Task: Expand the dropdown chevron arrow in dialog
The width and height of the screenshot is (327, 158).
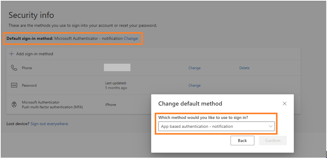Action: point(271,126)
